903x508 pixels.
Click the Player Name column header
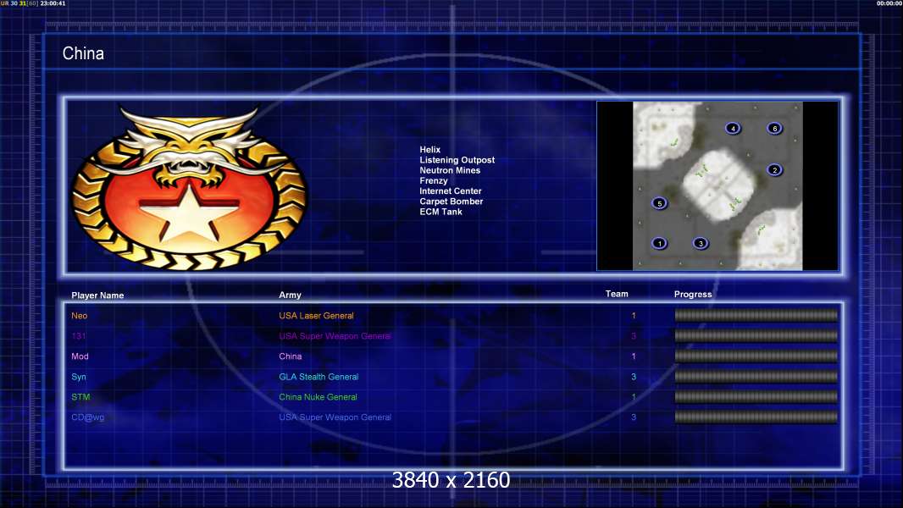(97, 295)
